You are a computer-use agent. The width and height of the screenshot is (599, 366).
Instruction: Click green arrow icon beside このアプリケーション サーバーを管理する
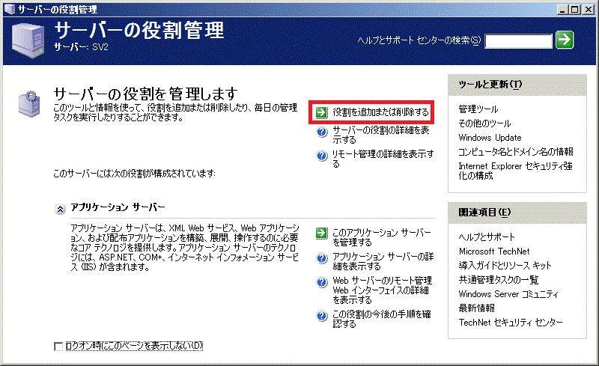click(321, 233)
